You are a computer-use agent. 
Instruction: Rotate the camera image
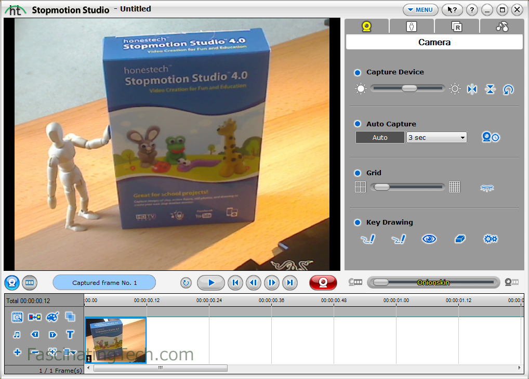click(x=508, y=89)
